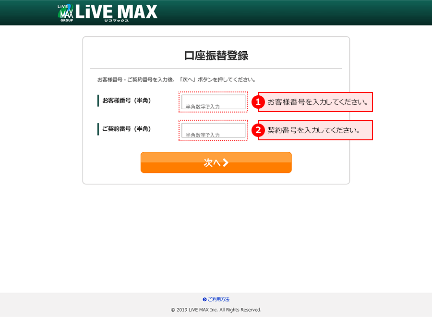Click the green bar beside お客様番号 label
The image size is (432, 317).
click(98, 101)
